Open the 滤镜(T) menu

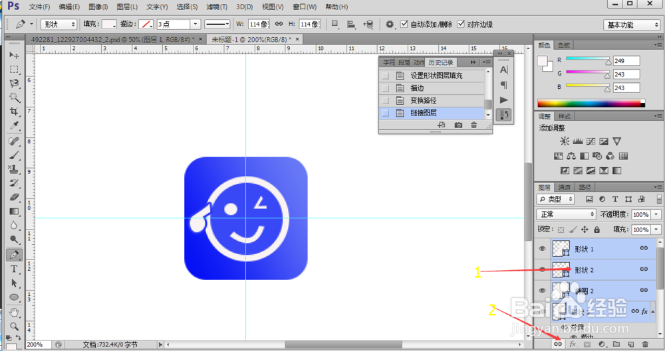pos(217,7)
